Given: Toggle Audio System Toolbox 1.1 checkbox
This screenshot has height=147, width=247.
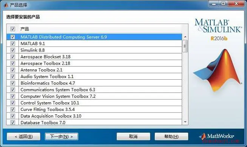Looking at the screenshot, I should coord(13,76).
